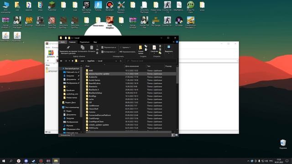
Task: Open the File tab in Explorer
Action: [63, 42]
